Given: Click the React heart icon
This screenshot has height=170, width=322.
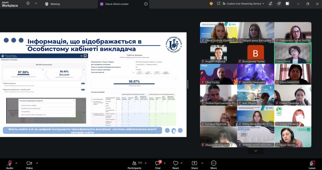Looking at the screenshot, I should [176, 165].
